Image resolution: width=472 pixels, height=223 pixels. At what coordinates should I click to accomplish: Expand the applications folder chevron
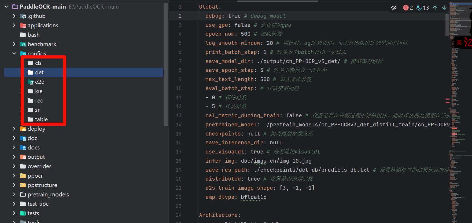coord(14,25)
